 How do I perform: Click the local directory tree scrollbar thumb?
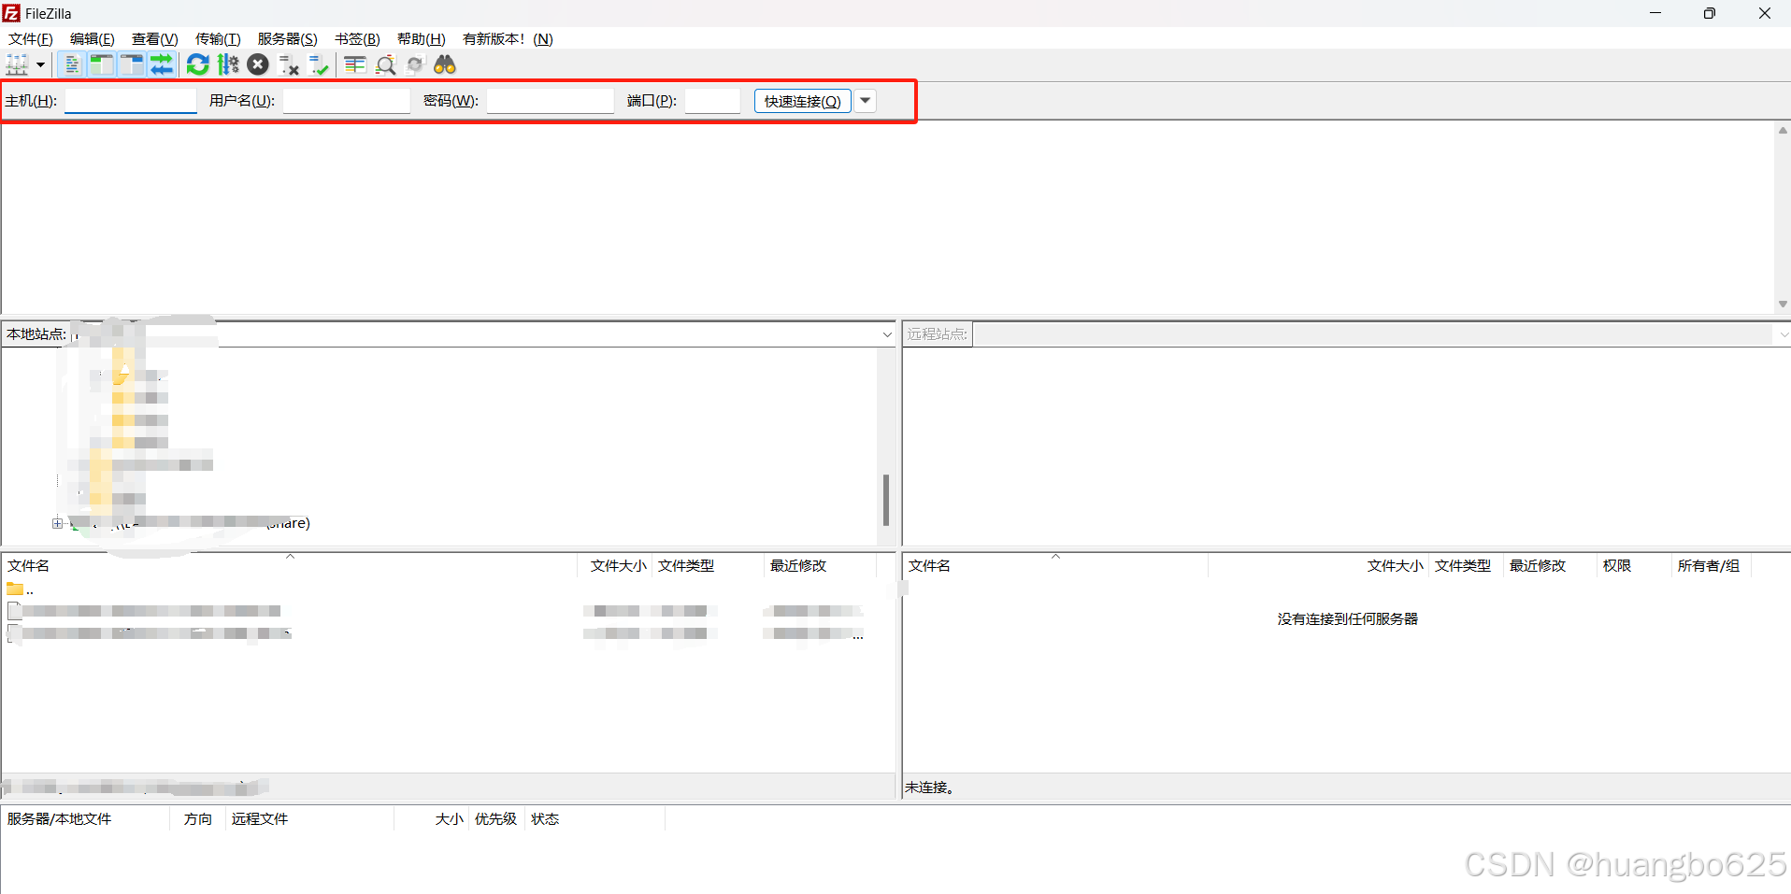click(886, 500)
